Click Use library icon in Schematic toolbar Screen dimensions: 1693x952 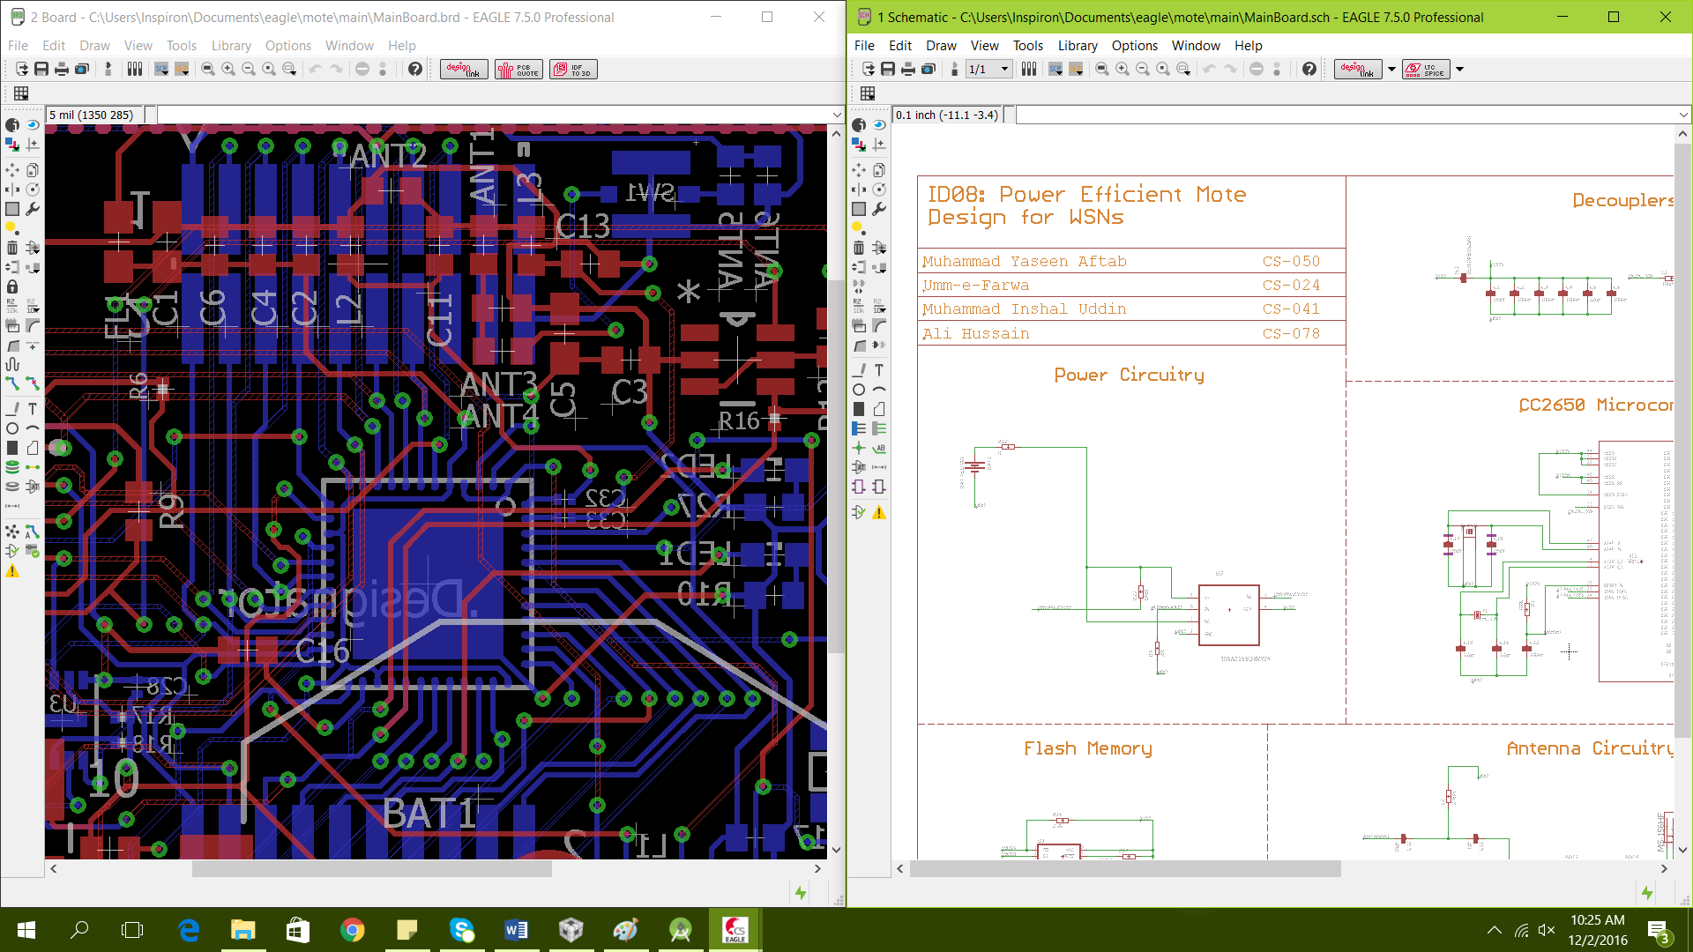point(1029,69)
